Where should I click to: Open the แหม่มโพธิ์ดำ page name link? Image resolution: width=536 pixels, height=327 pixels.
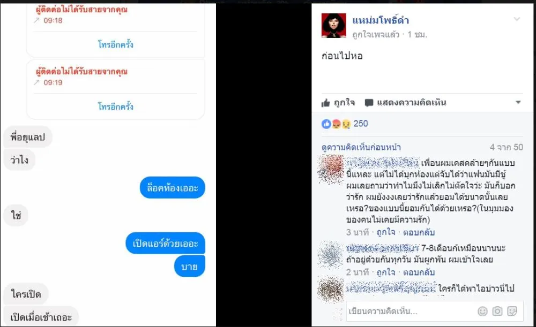(381, 20)
